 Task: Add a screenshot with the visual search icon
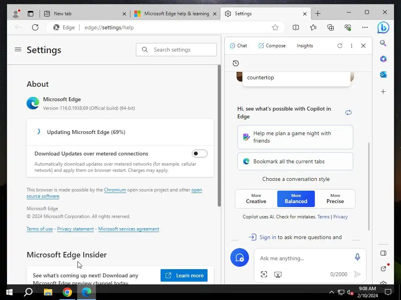coord(264,274)
